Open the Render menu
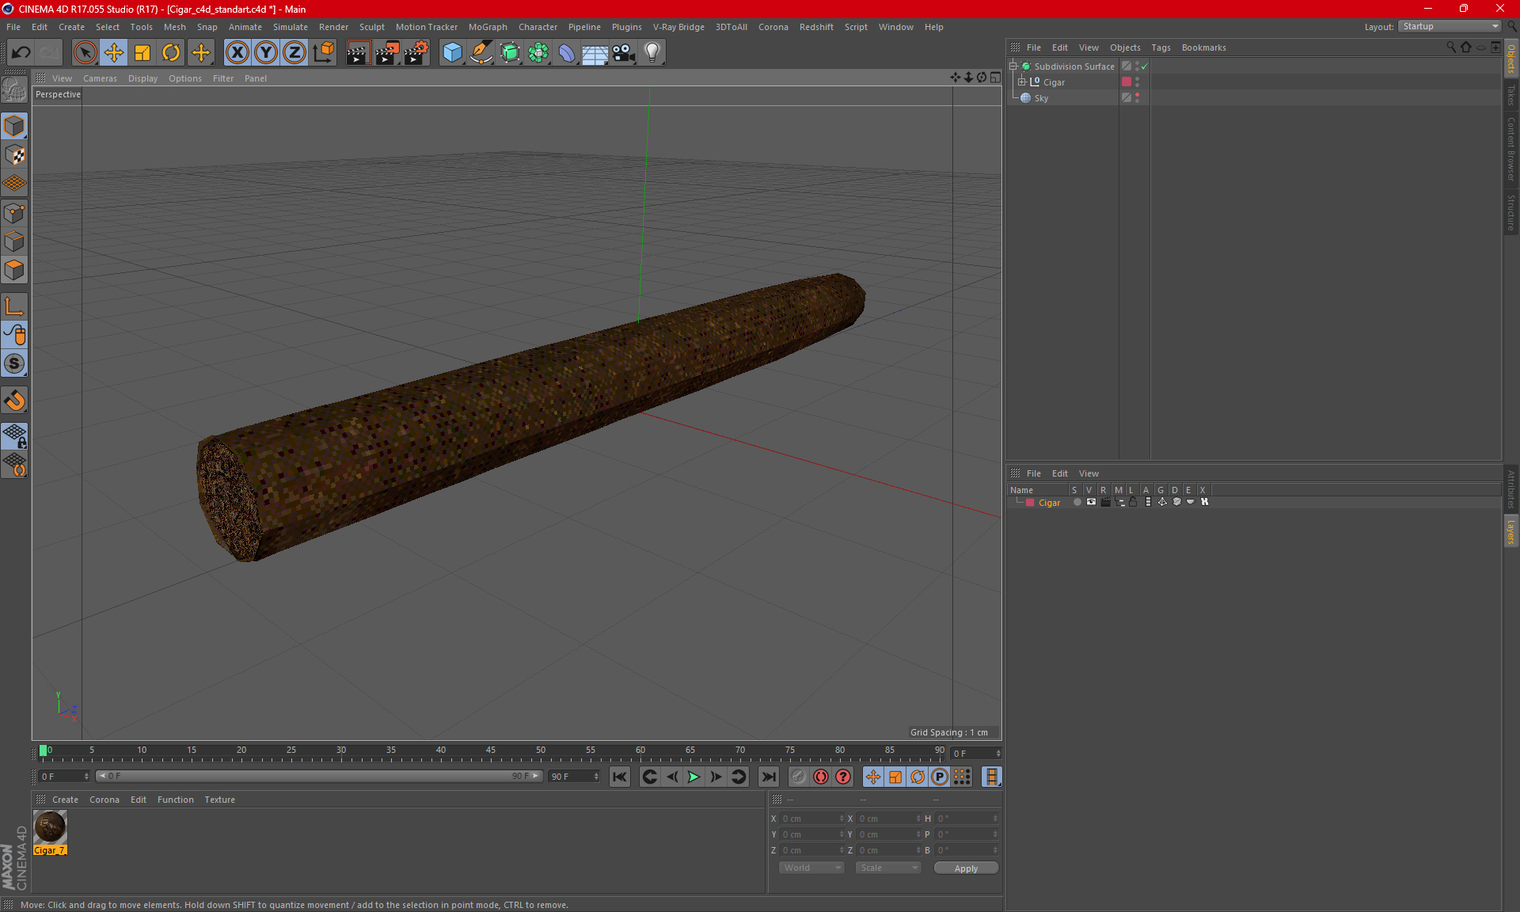The width and height of the screenshot is (1520, 912). pos(333,27)
